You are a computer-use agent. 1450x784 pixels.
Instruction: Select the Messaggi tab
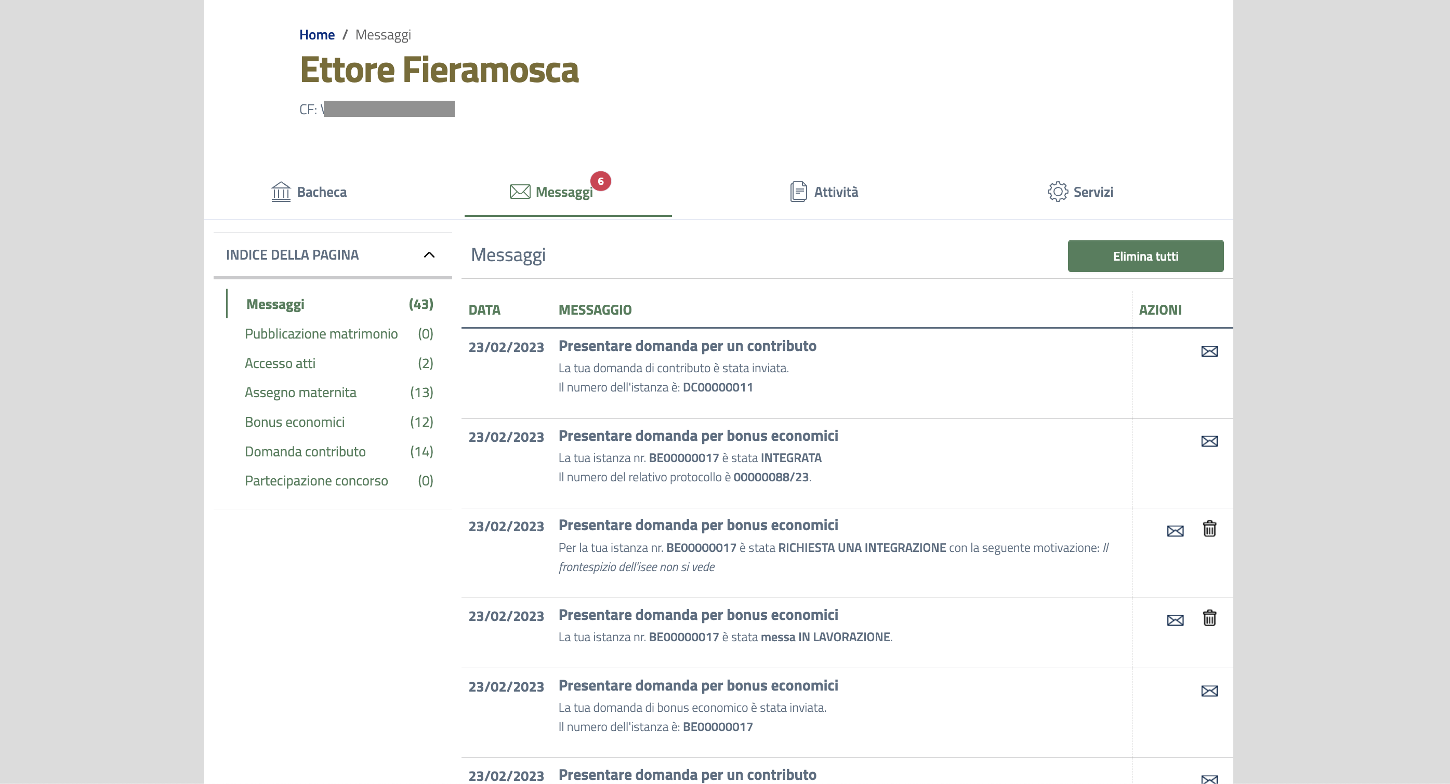[x=551, y=192]
